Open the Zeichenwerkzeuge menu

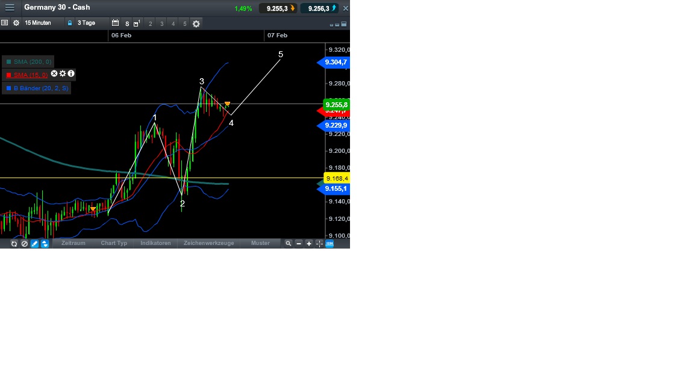point(207,243)
